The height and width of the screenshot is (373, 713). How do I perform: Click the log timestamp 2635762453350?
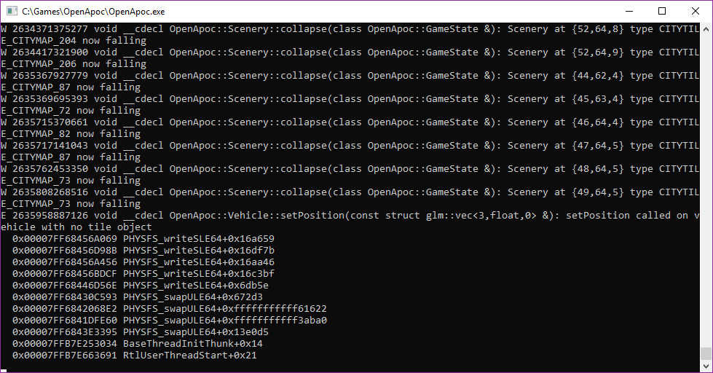50,169
